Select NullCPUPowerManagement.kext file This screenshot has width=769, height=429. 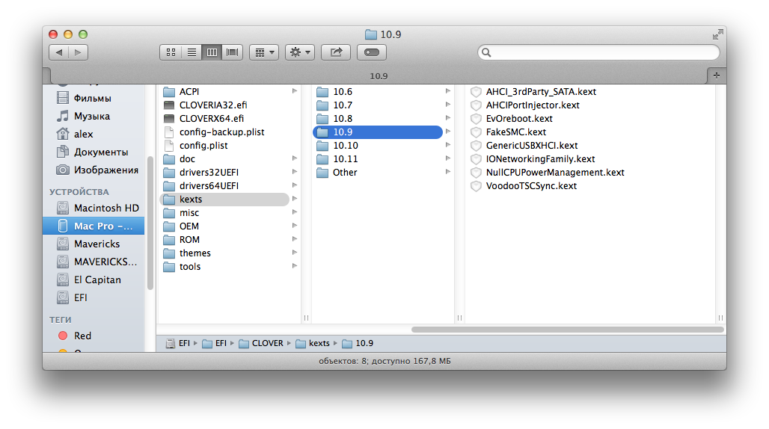554,173
